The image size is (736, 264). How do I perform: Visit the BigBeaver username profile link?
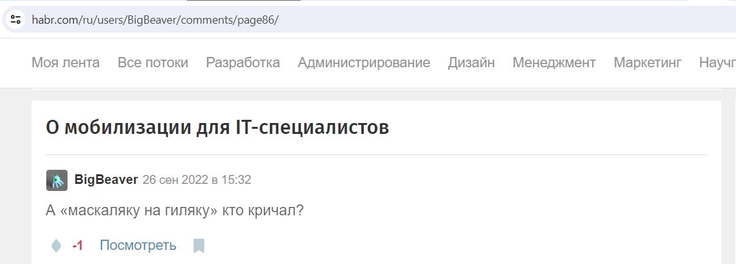point(106,180)
